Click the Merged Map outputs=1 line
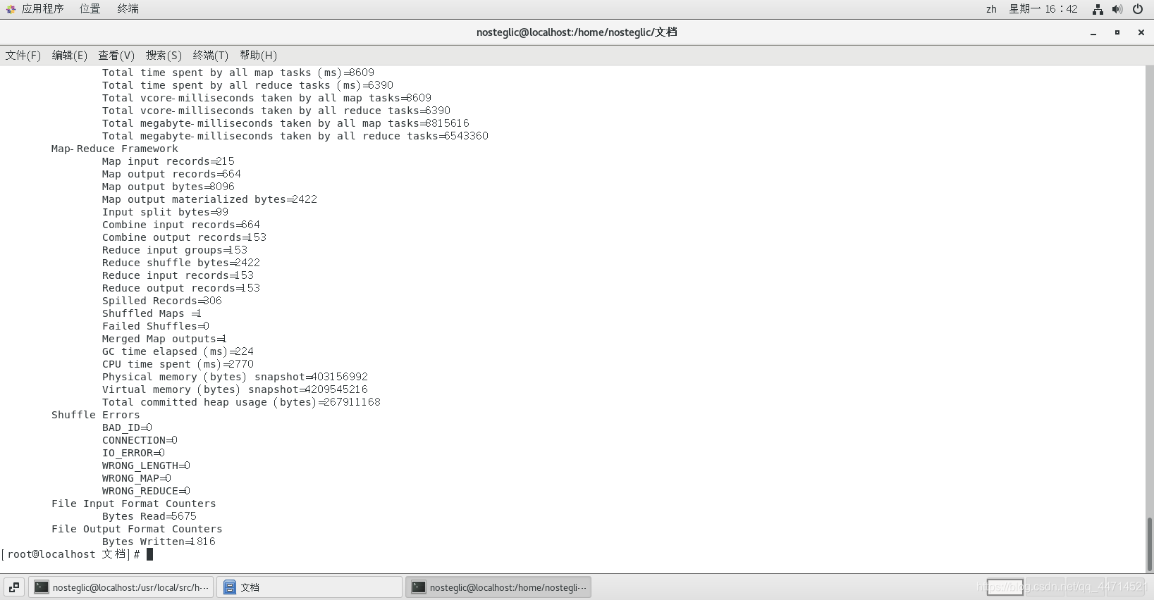The width and height of the screenshot is (1154, 600). (164, 339)
